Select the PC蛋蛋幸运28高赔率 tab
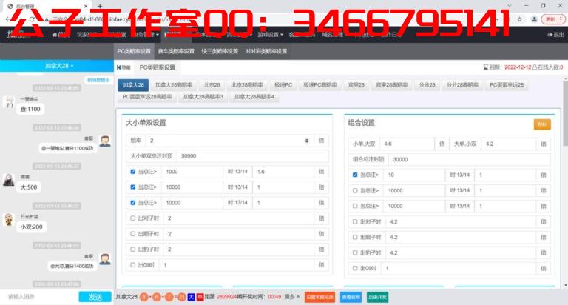 [x=147, y=97]
